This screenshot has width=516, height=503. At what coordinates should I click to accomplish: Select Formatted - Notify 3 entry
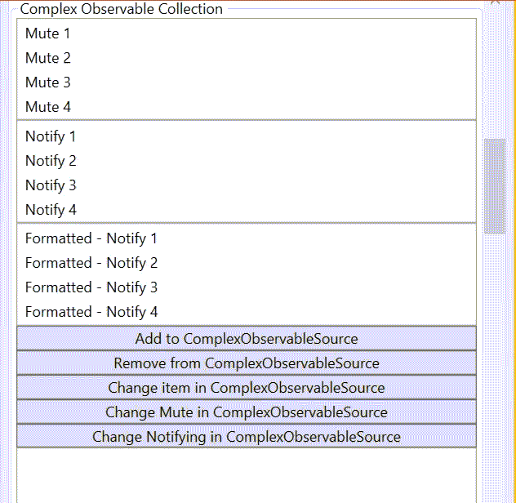(247, 287)
